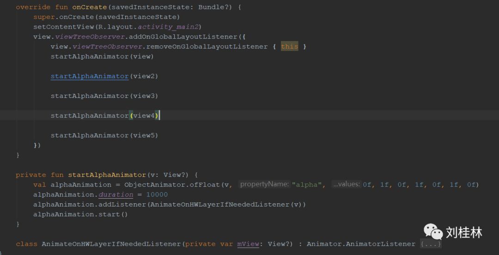
Task: Click 'savedInstanceState' inside super.onCreate call
Action: click(x=137, y=17)
